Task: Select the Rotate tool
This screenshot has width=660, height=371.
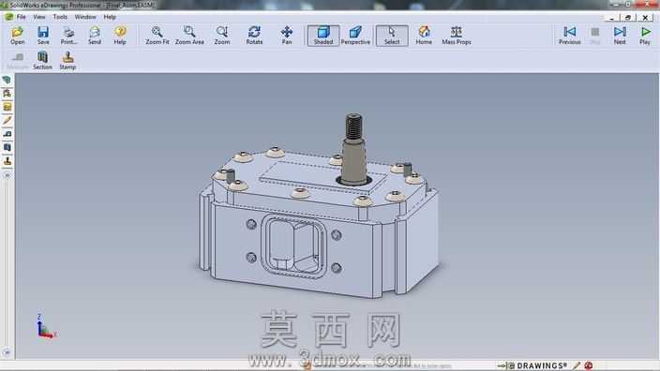Action: [x=254, y=36]
